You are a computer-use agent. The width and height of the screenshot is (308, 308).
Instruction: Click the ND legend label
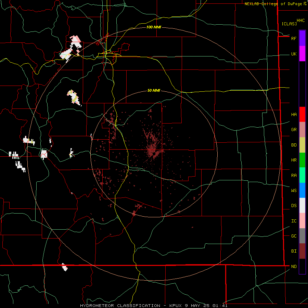point(294,267)
